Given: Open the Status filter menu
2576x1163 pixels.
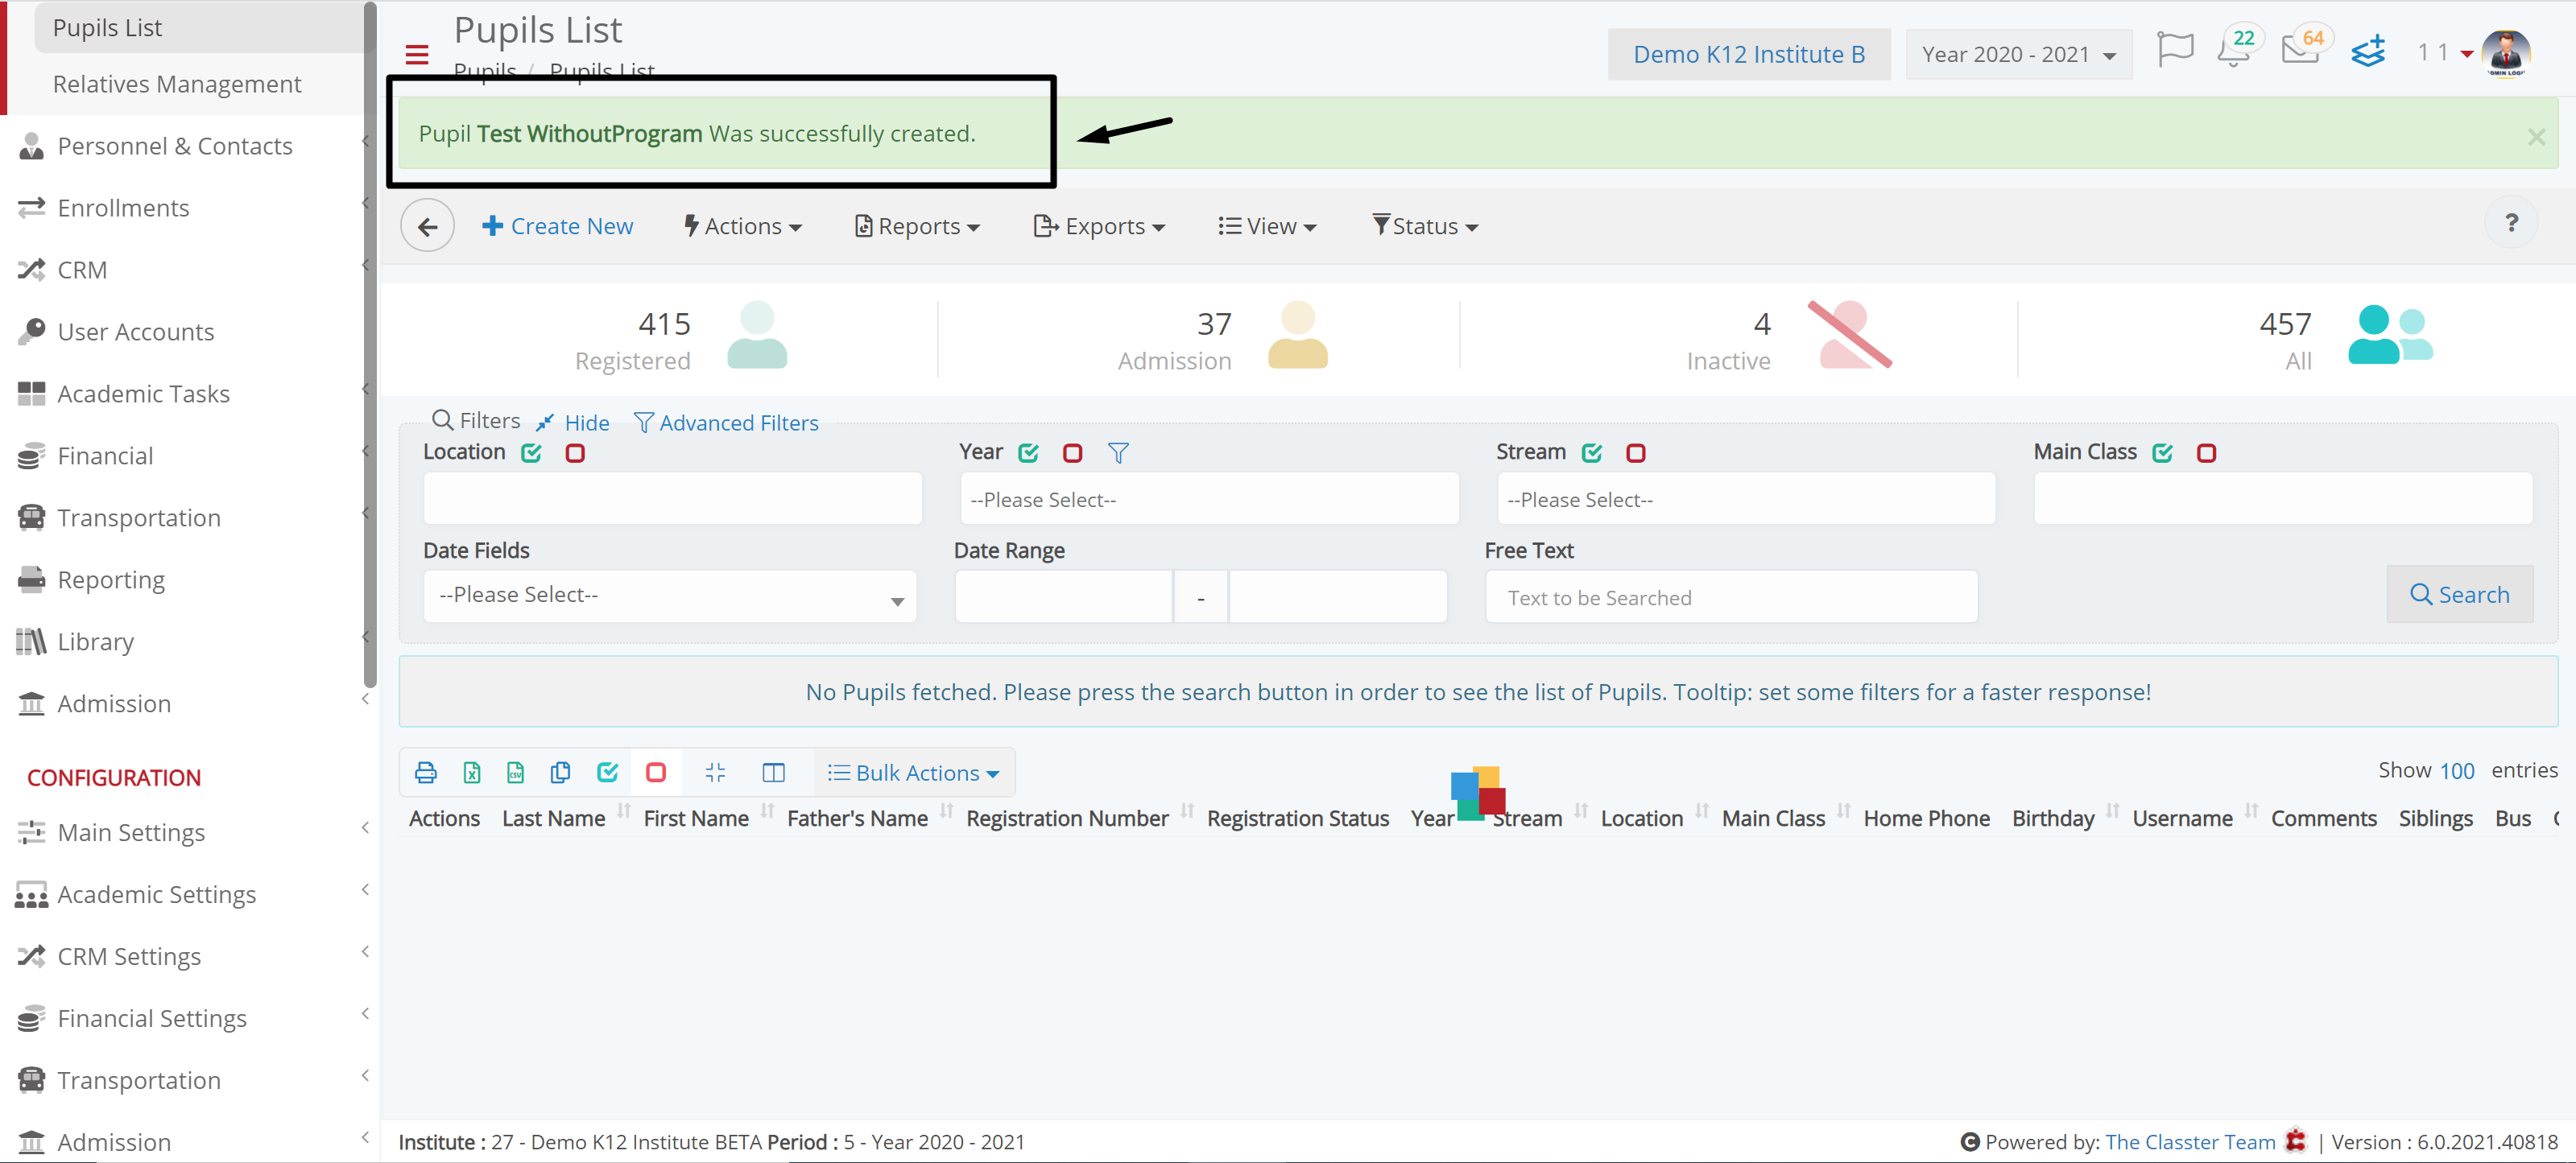Looking at the screenshot, I should point(1425,226).
